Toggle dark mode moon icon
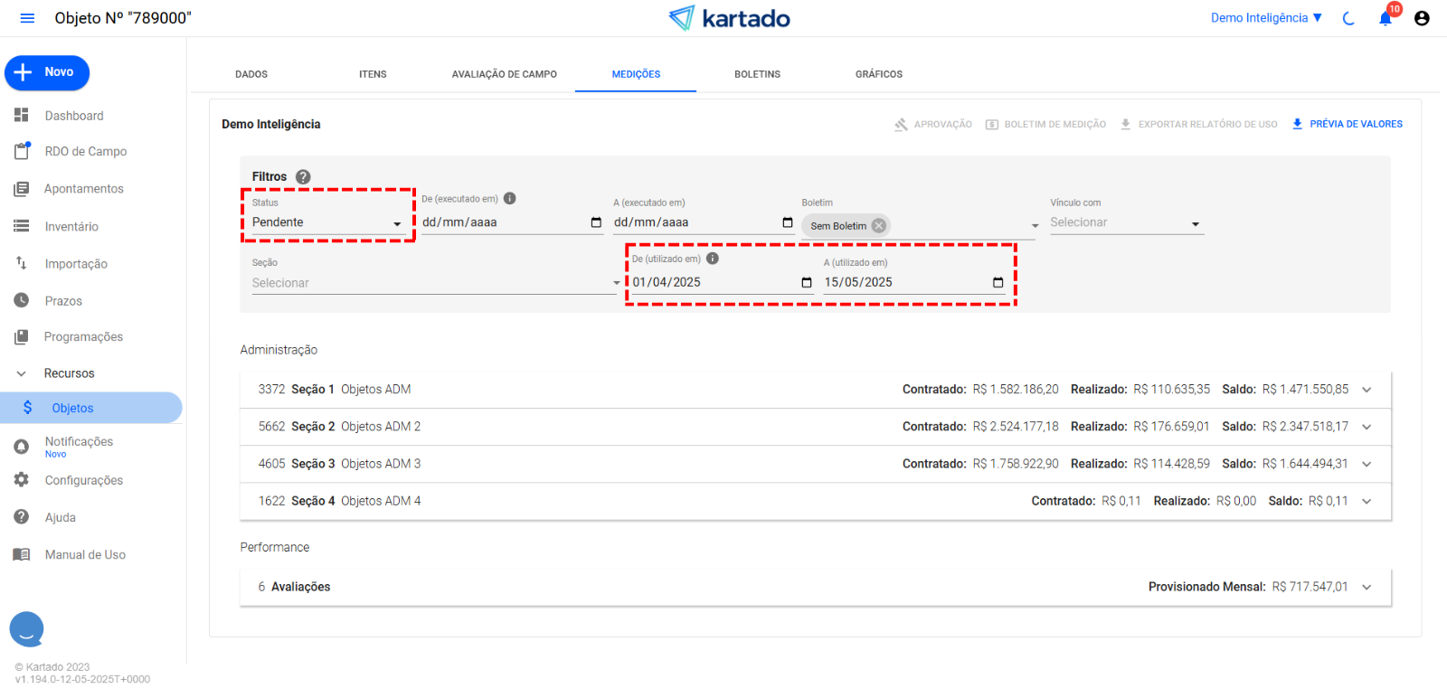This screenshot has width=1447, height=698. pos(1348,18)
